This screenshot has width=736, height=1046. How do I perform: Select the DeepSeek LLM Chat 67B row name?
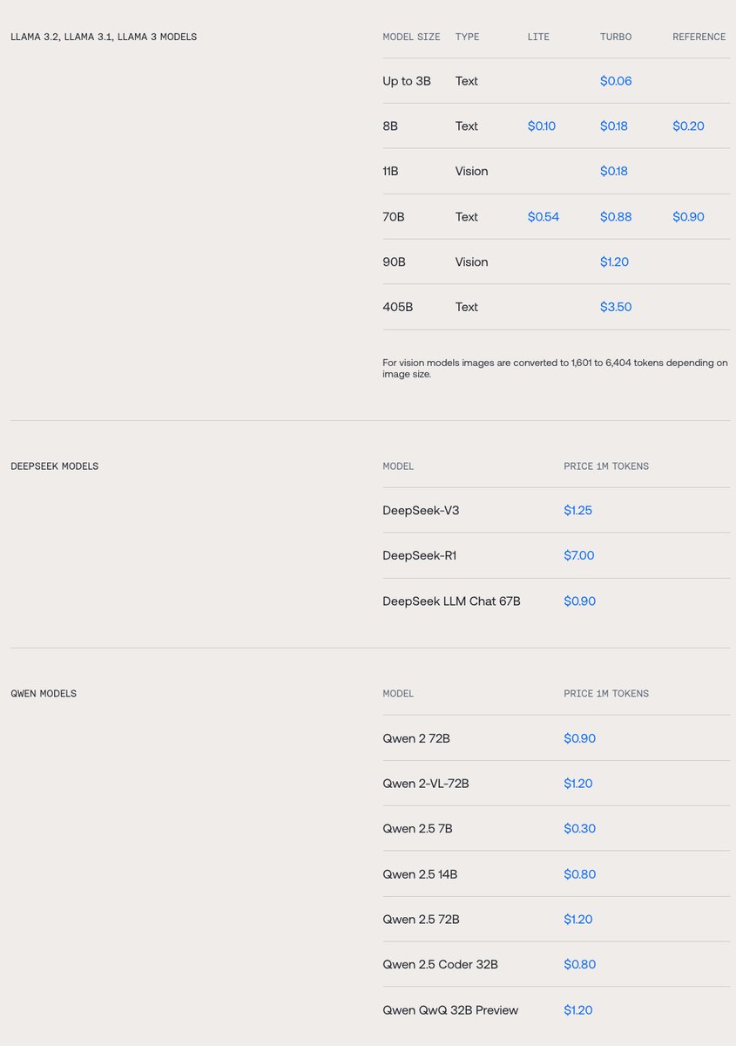pos(451,601)
